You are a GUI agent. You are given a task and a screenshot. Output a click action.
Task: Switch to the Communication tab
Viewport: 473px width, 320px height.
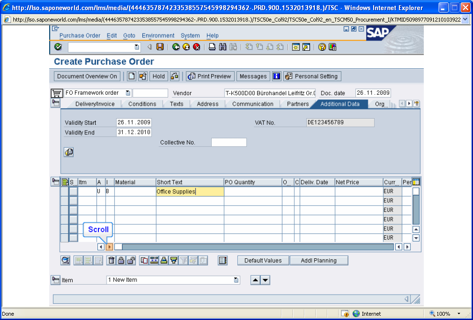pos(253,104)
